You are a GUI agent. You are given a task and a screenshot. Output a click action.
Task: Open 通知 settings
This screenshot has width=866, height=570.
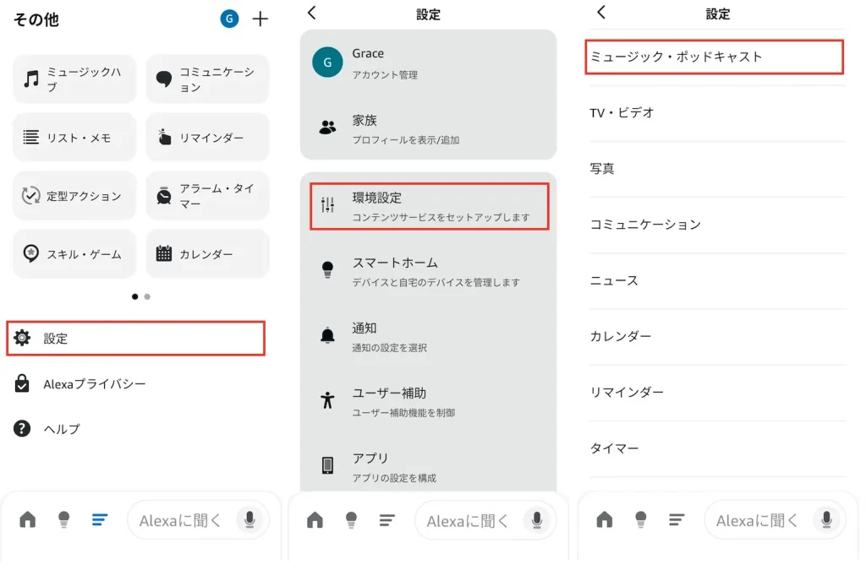tap(428, 337)
